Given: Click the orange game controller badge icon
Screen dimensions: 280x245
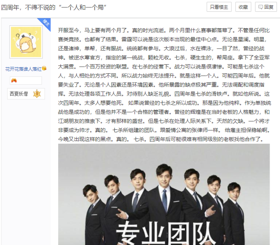Looking at the screenshot, I should click(x=14, y=80).
